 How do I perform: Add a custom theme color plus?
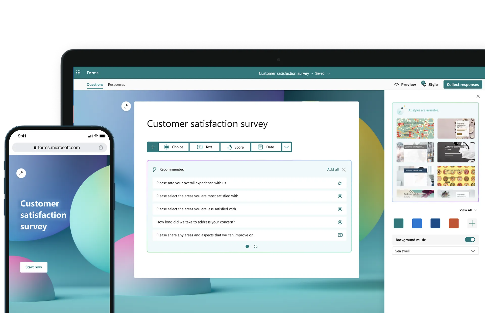tap(472, 223)
